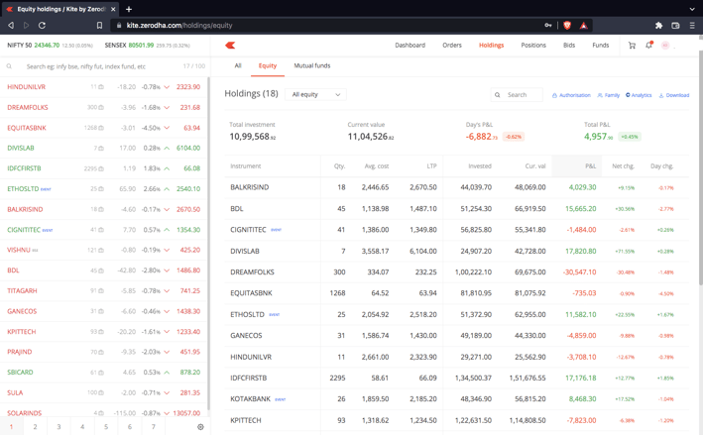Click the Brave rewards triangle icon
The image size is (703, 435).
pos(583,26)
